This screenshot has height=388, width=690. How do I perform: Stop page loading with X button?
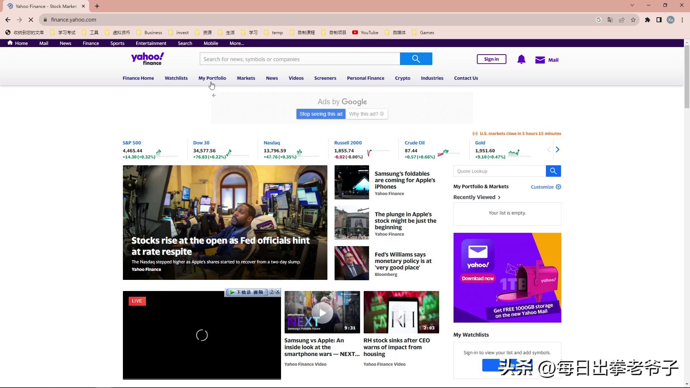[x=31, y=20]
